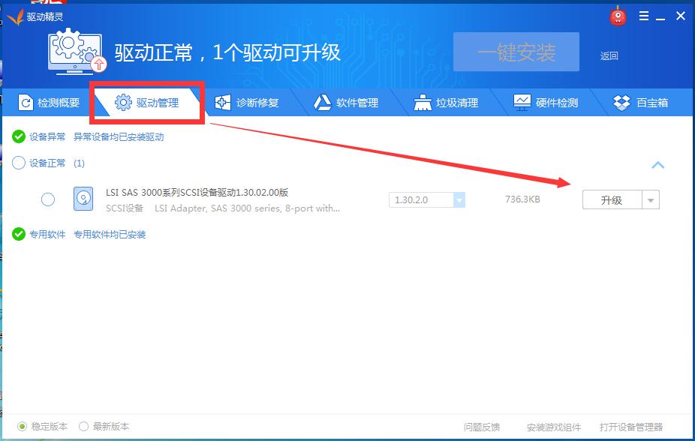Select the 诊断修复 diagnosis repair icon
Viewport: 695px width, 441px height.
(x=222, y=103)
